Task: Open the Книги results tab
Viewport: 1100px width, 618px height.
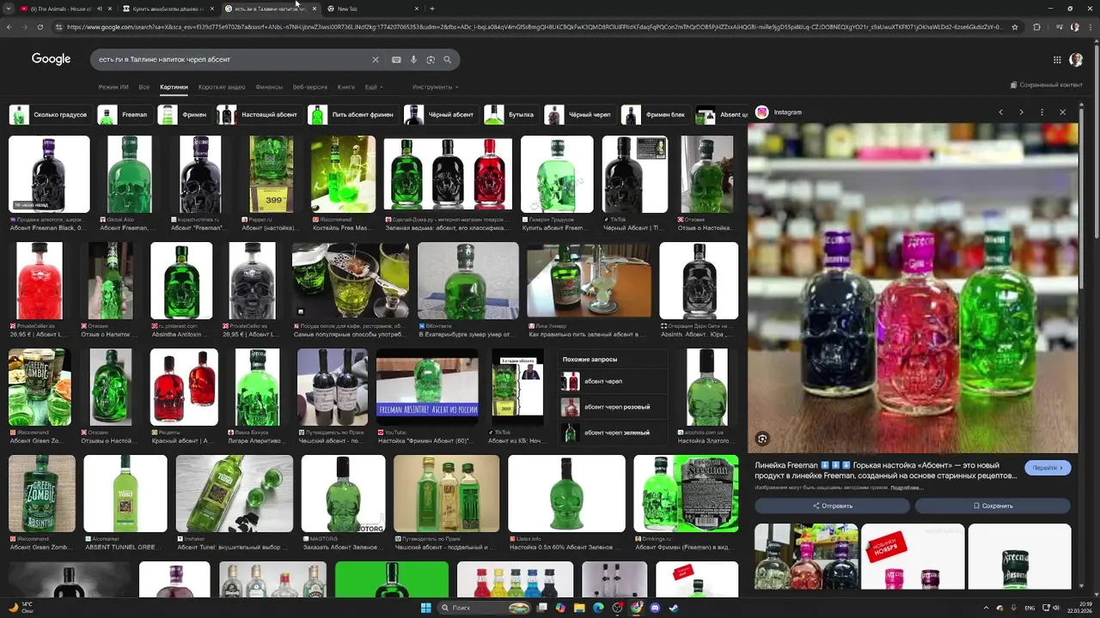Action: [x=345, y=87]
